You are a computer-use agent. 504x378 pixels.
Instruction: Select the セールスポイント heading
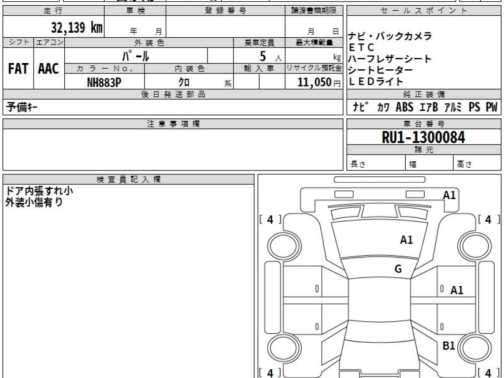click(424, 11)
